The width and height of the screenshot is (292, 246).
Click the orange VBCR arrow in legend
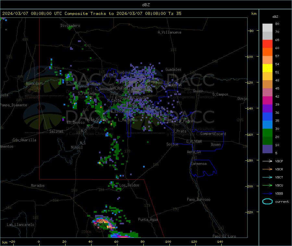[x=267, y=169]
